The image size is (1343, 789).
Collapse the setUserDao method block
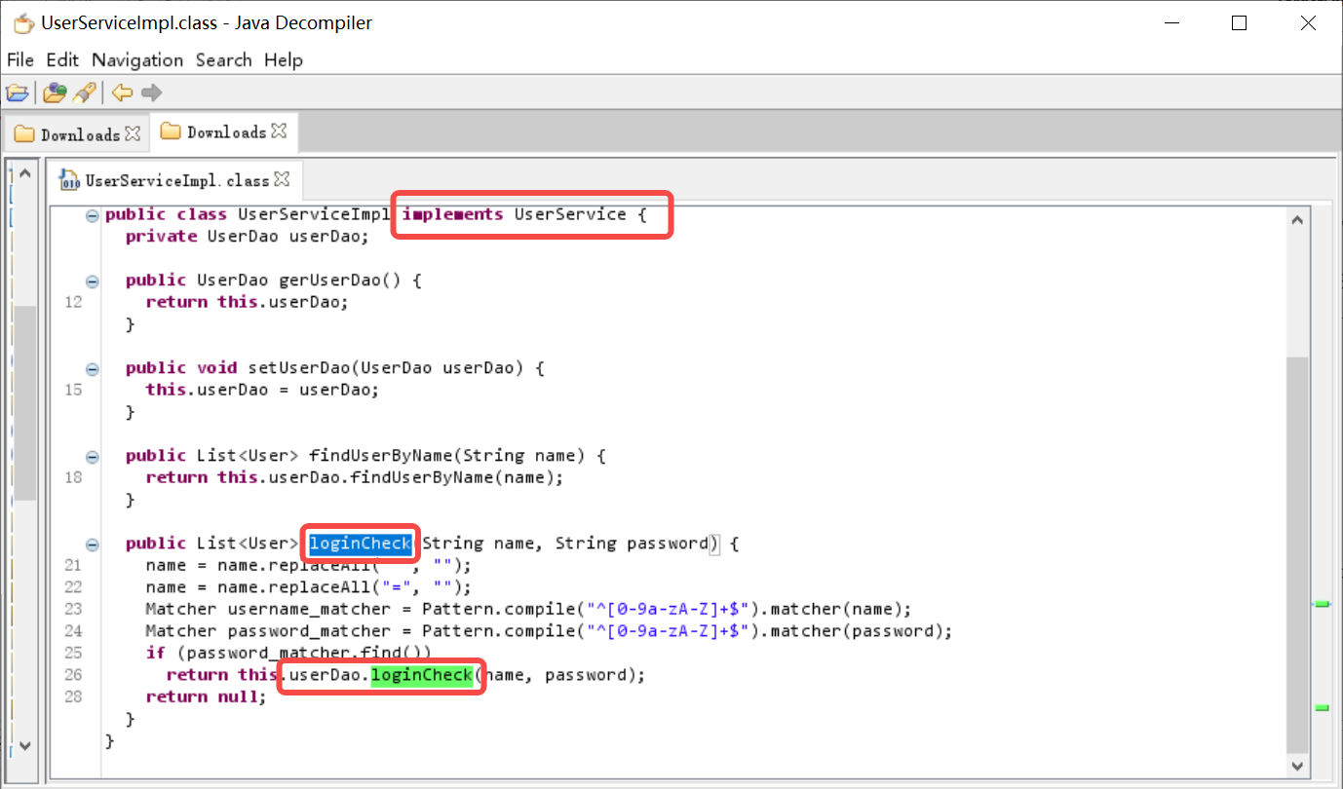93,369
